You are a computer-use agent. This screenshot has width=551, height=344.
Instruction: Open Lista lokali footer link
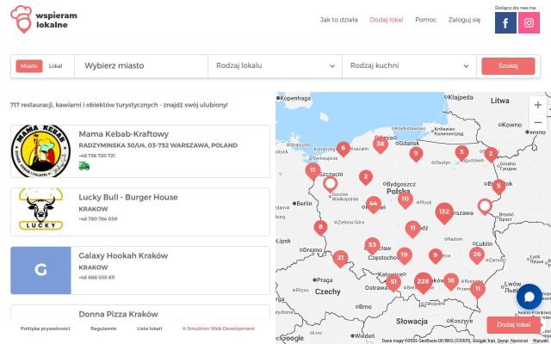(149, 329)
